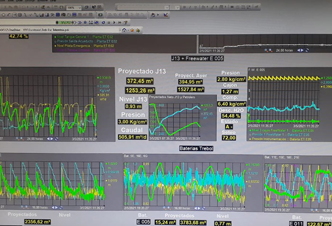Click the Bat. E 005 label box
The image size is (332, 226).
click(144, 222)
